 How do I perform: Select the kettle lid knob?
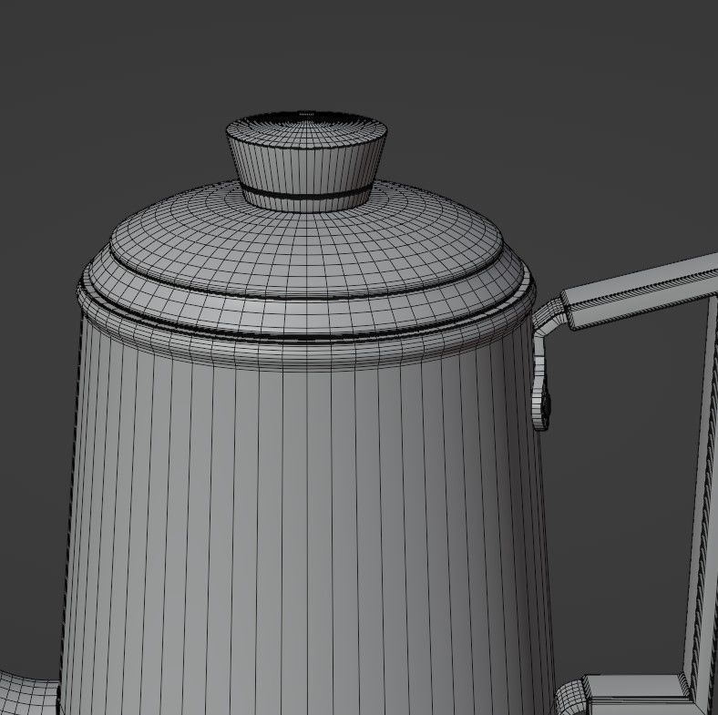click(306, 161)
